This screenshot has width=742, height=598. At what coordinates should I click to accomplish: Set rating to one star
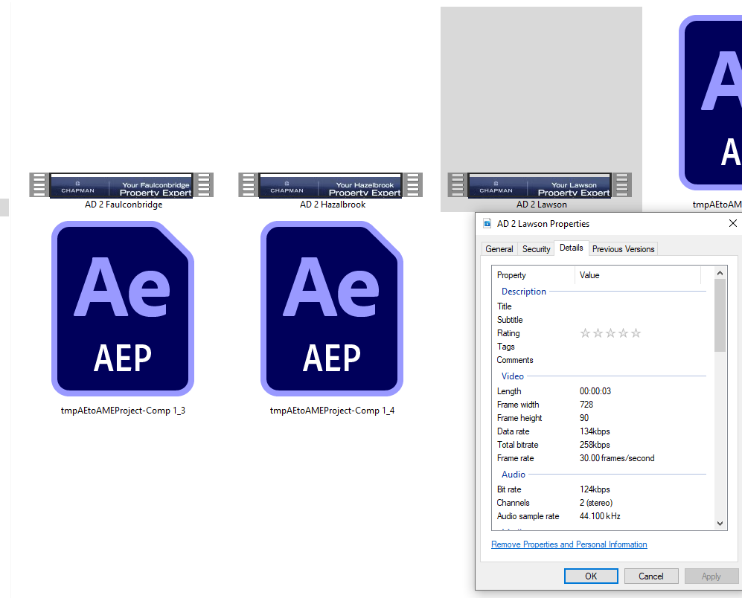coord(585,333)
